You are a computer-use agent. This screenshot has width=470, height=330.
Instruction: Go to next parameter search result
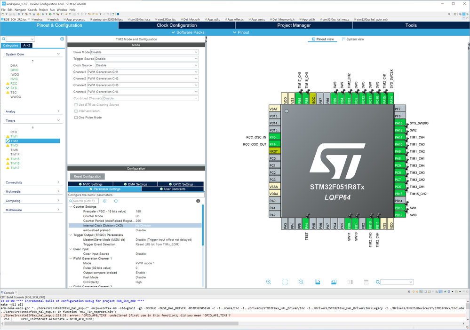pyautogui.click(x=116, y=201)
